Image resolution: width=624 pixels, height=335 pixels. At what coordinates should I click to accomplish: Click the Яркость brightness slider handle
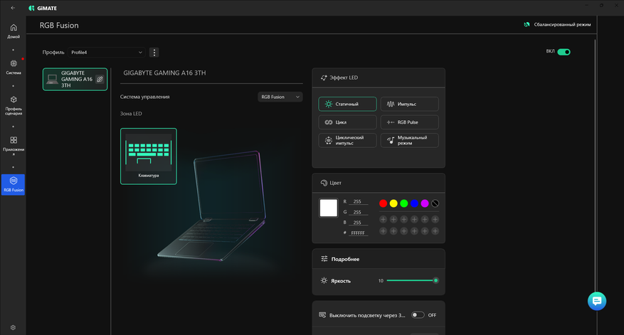pyautogui.click(x=435, y=280)
